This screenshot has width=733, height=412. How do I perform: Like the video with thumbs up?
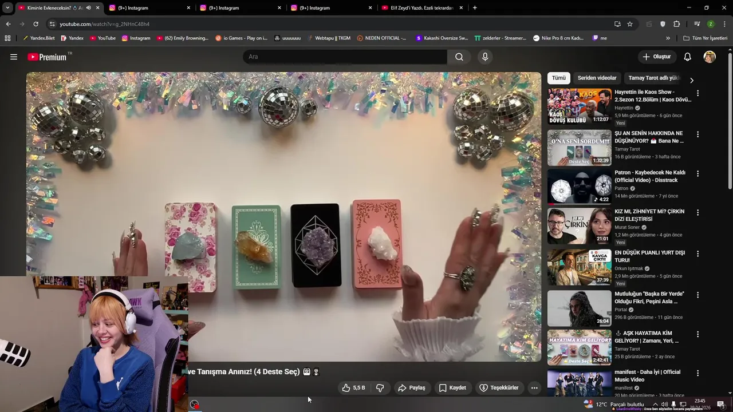(x=353, y=387)
